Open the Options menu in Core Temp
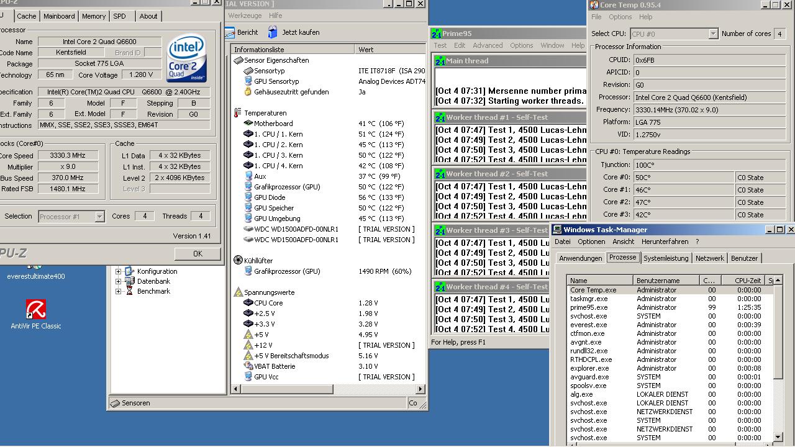The height and width of the screenshot is (447, 795). click(620, 17)
